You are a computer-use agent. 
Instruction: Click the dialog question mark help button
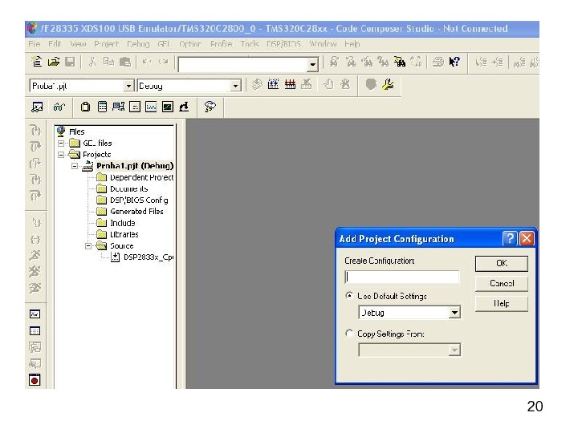(x=510, y=239)
